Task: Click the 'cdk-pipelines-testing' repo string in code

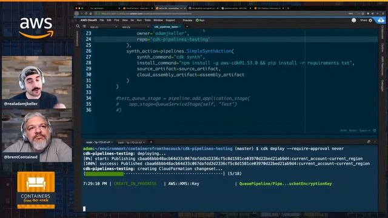Action: point(180,39)
